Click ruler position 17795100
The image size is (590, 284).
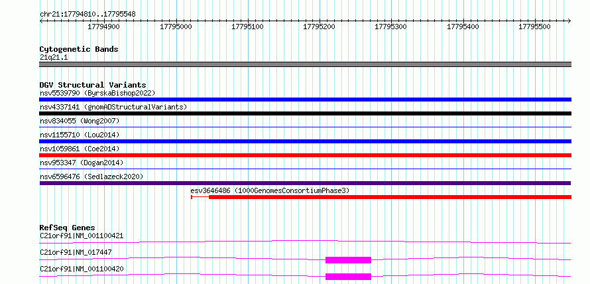tap(247, 27)
